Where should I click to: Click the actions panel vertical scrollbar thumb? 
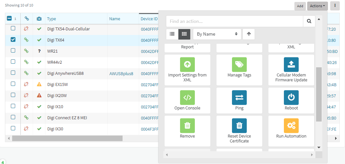click(x=319, y=94)
